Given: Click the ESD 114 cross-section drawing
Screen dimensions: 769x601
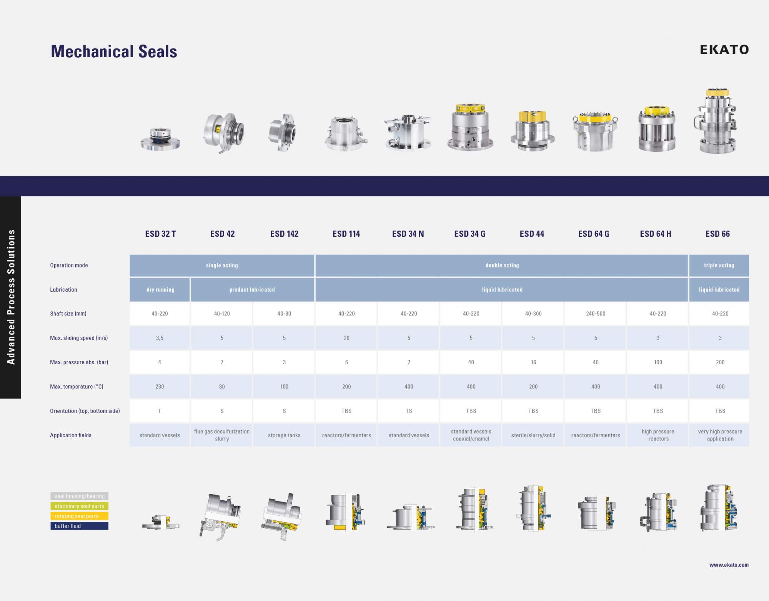Looking at the screenshot, I should [x=346, y=512].
